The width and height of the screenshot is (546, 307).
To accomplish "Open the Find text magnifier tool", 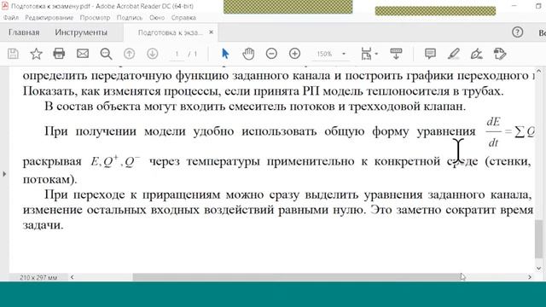I will tap(106, 54).
